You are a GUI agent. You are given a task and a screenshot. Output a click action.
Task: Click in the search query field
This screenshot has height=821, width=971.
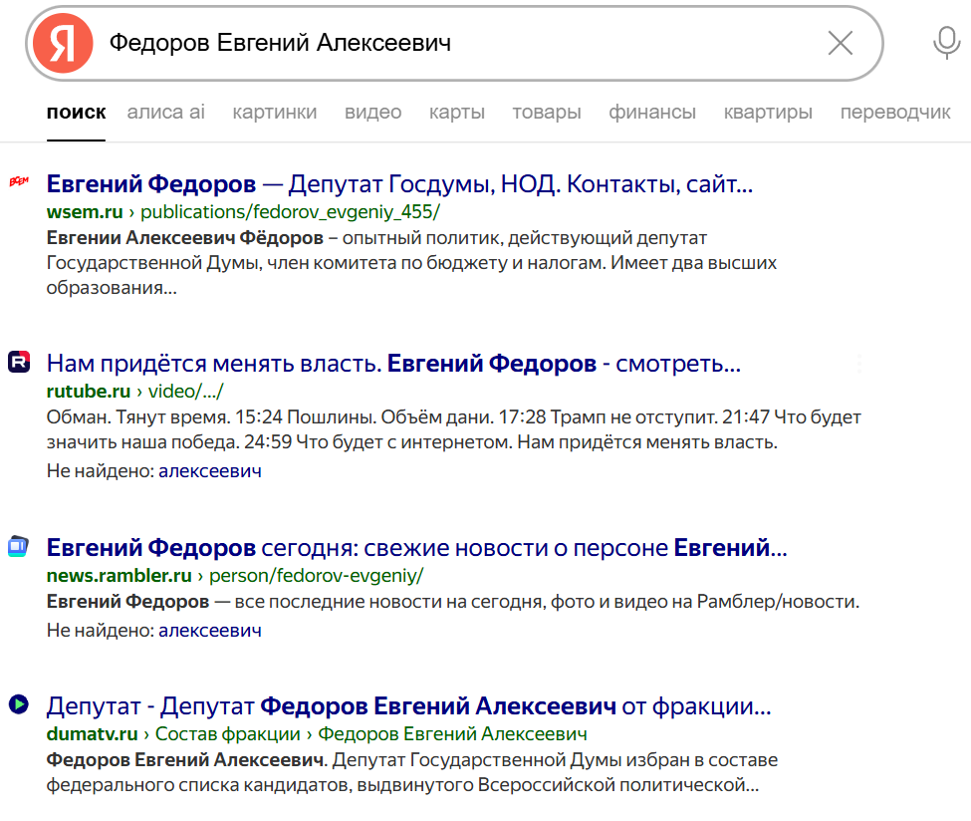pyautogui.click(x=448, y=43)
